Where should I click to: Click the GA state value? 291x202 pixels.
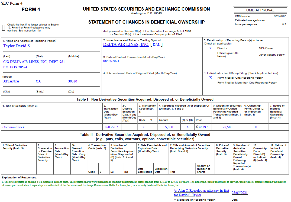(38, 81)
